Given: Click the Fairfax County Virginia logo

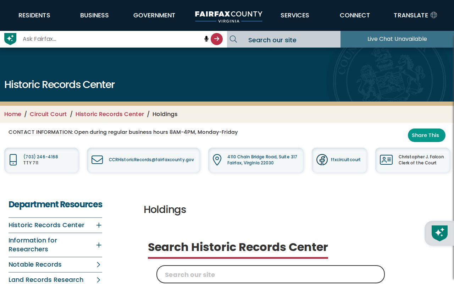Looking at the screenshot, I should point(229,16).
